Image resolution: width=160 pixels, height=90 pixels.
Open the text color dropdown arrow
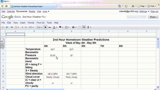(56, 27)
